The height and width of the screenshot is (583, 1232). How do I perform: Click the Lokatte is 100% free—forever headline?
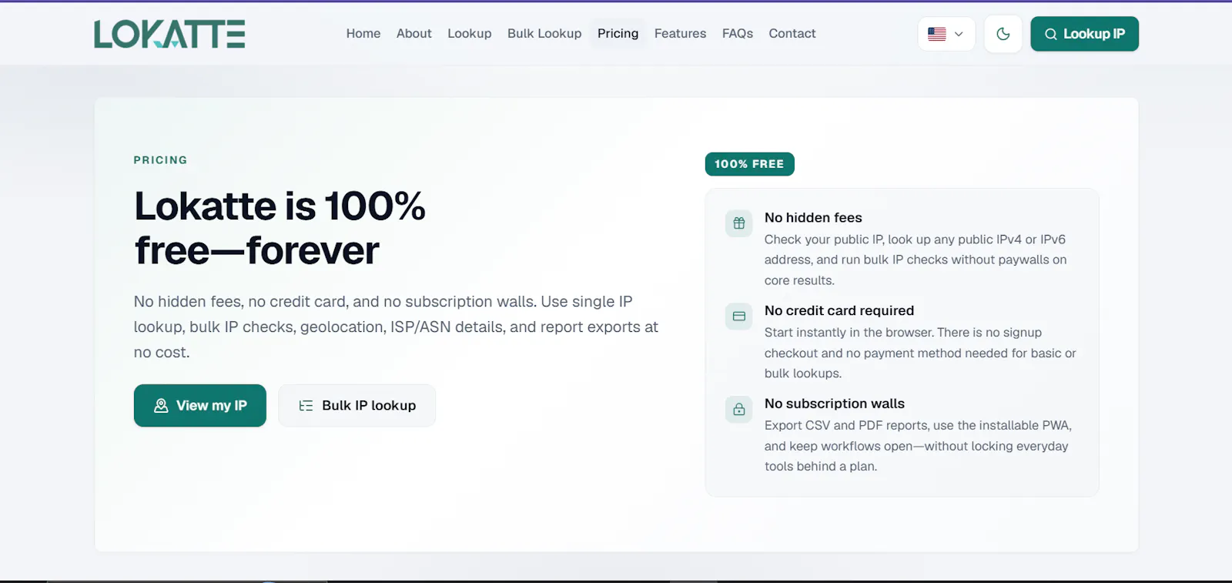280,228
